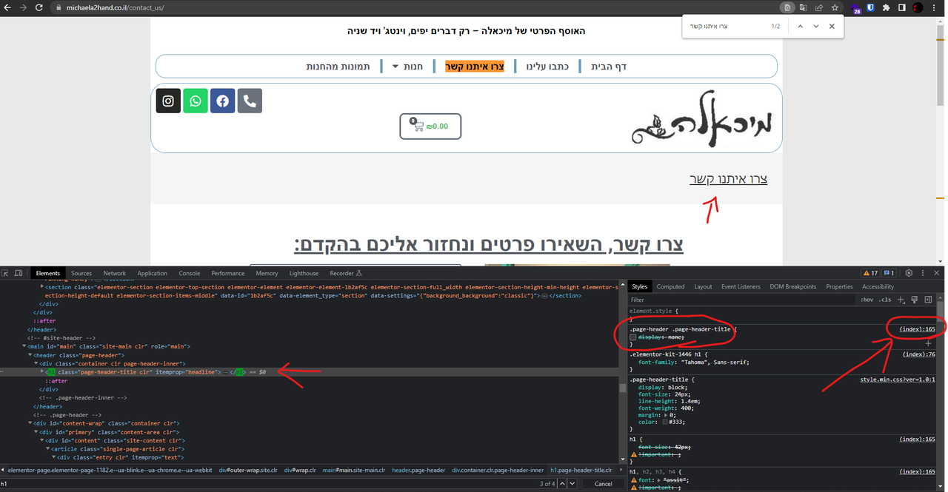Click the #333 color swatch

click(666, 422)
